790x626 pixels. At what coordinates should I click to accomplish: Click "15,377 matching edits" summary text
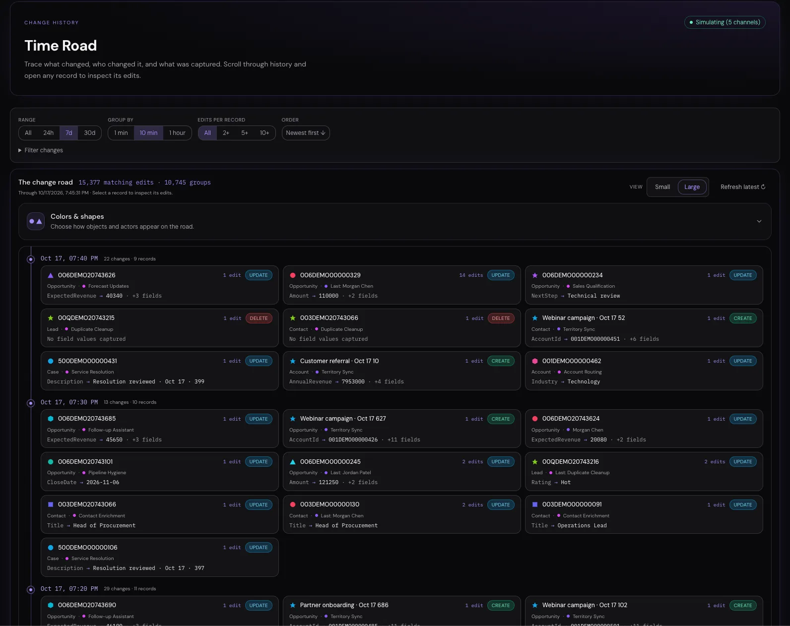pyautogui.click(x=116, y=183)
